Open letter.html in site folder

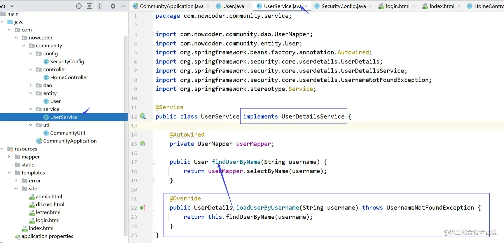click(x=48, y=212)
